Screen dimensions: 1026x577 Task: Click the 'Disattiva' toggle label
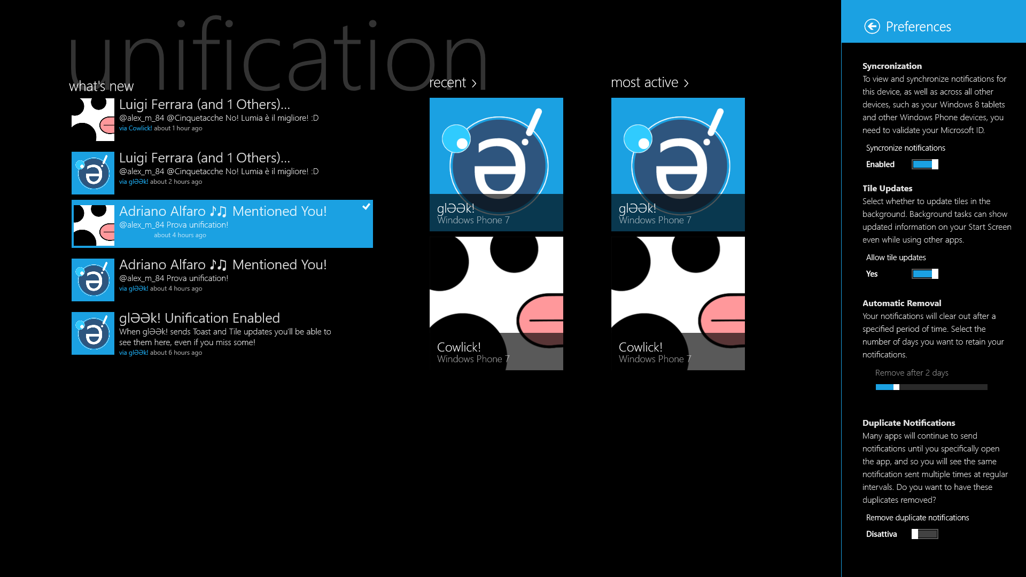pyautogui.click(x=881, y=534)
